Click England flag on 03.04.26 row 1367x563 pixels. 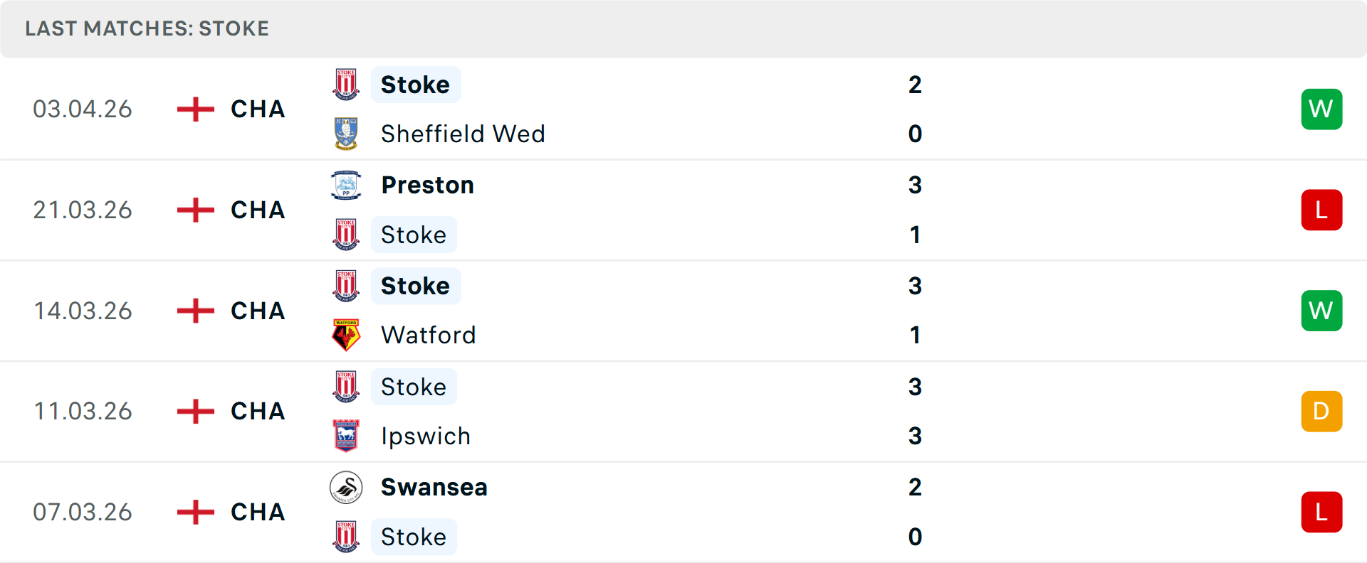[x=195, y=109]
